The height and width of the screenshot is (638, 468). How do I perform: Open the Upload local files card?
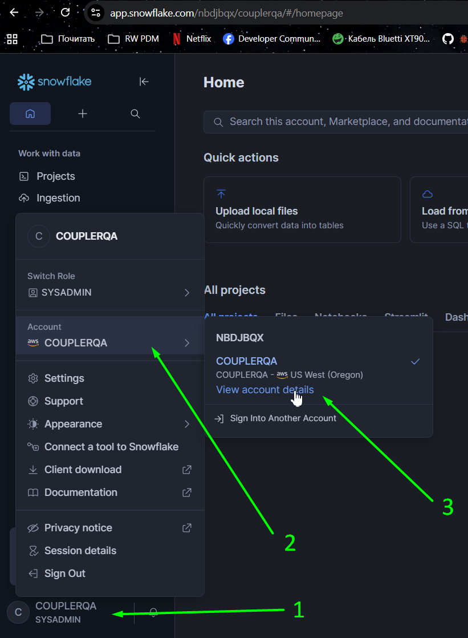click(x=302, y=209)
